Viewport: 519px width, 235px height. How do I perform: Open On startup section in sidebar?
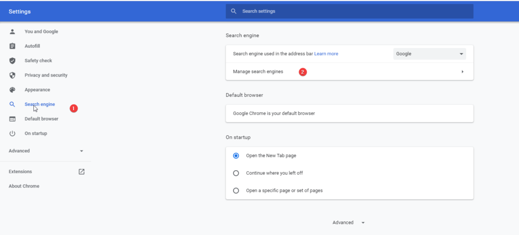point(36,133)
